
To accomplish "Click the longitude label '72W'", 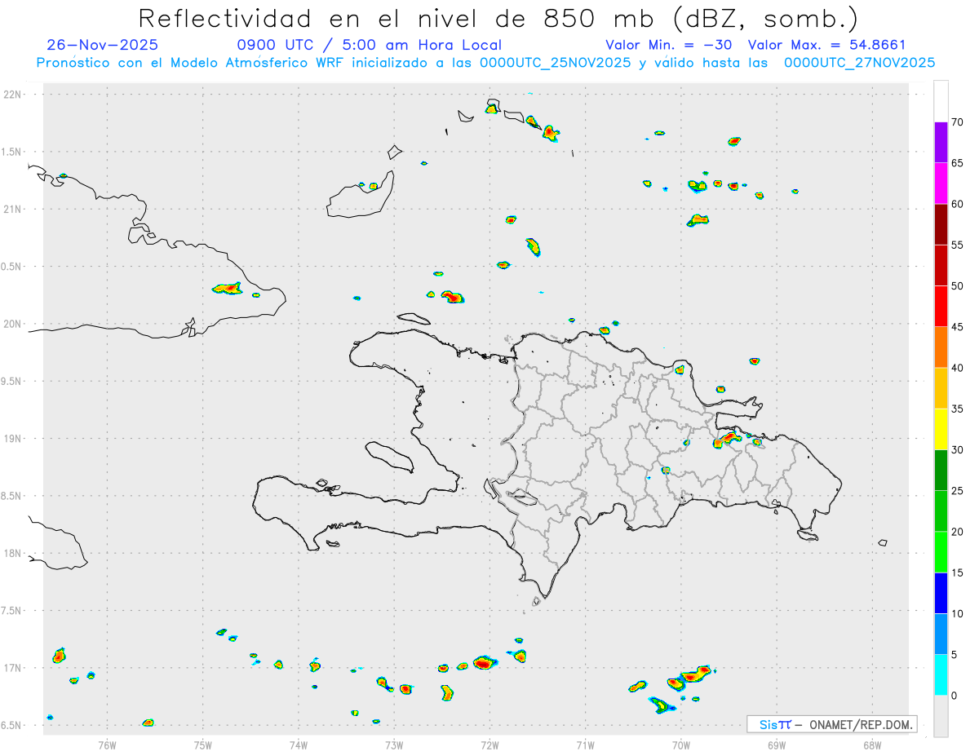I will 489,744.
